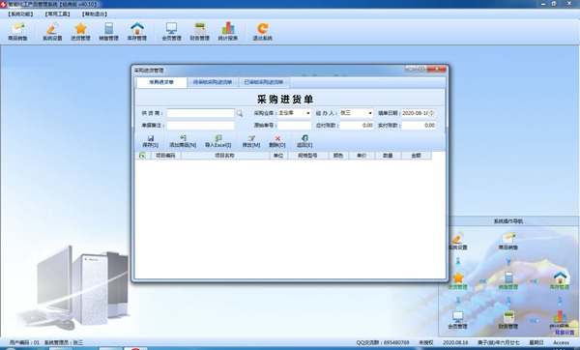Viewport: 580px width, 350px height.
Task: Open the 经办人 handler dropdown
Action: point(370,113)
